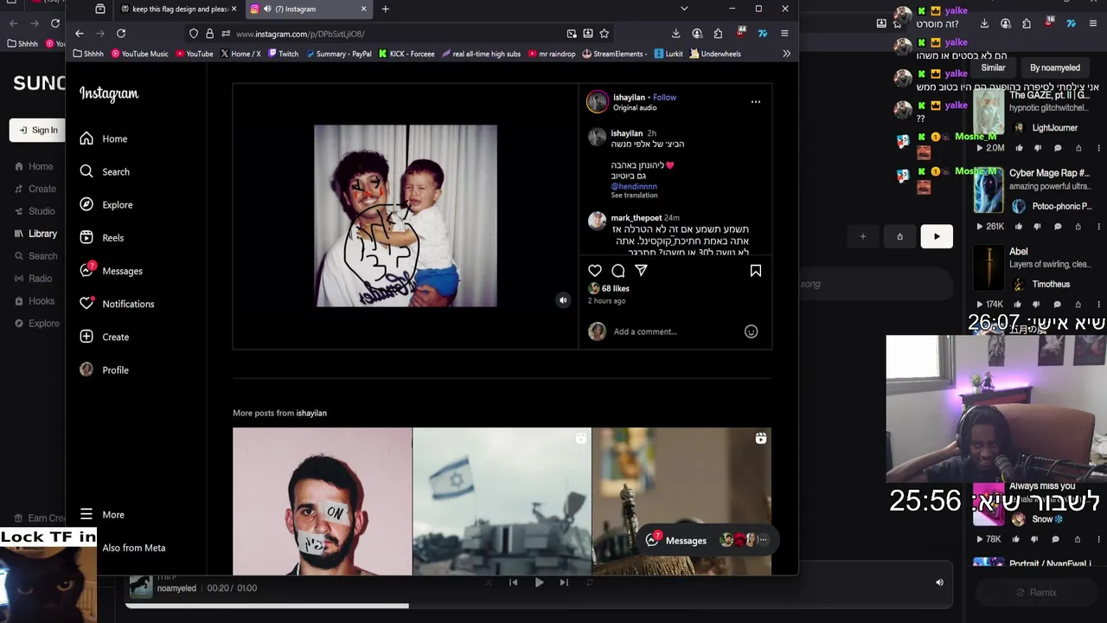This screenshot has height=623, width=1107.
Task: Thumbs up Abel song in Suno
Action: (x=1018, y=305)
